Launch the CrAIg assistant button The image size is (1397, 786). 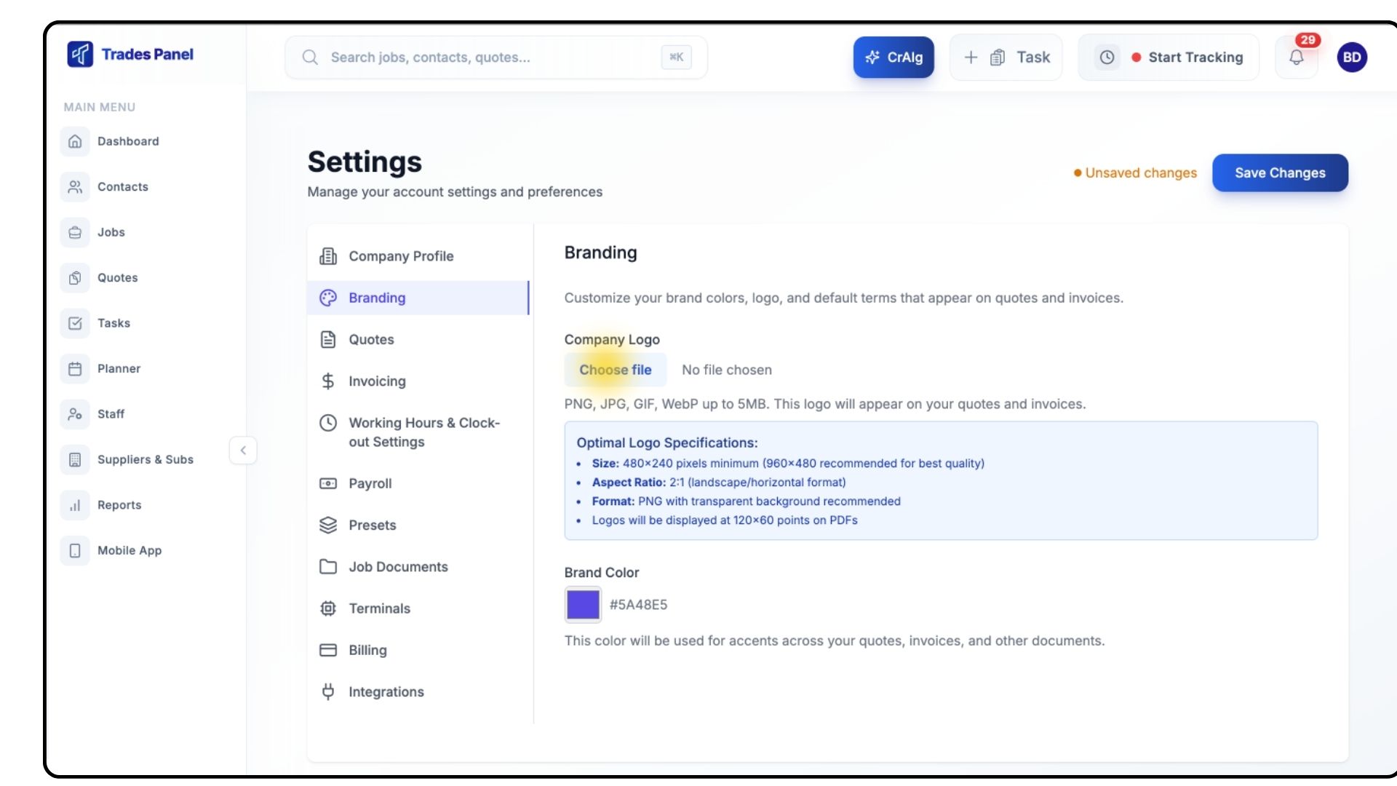coord(893,57)
